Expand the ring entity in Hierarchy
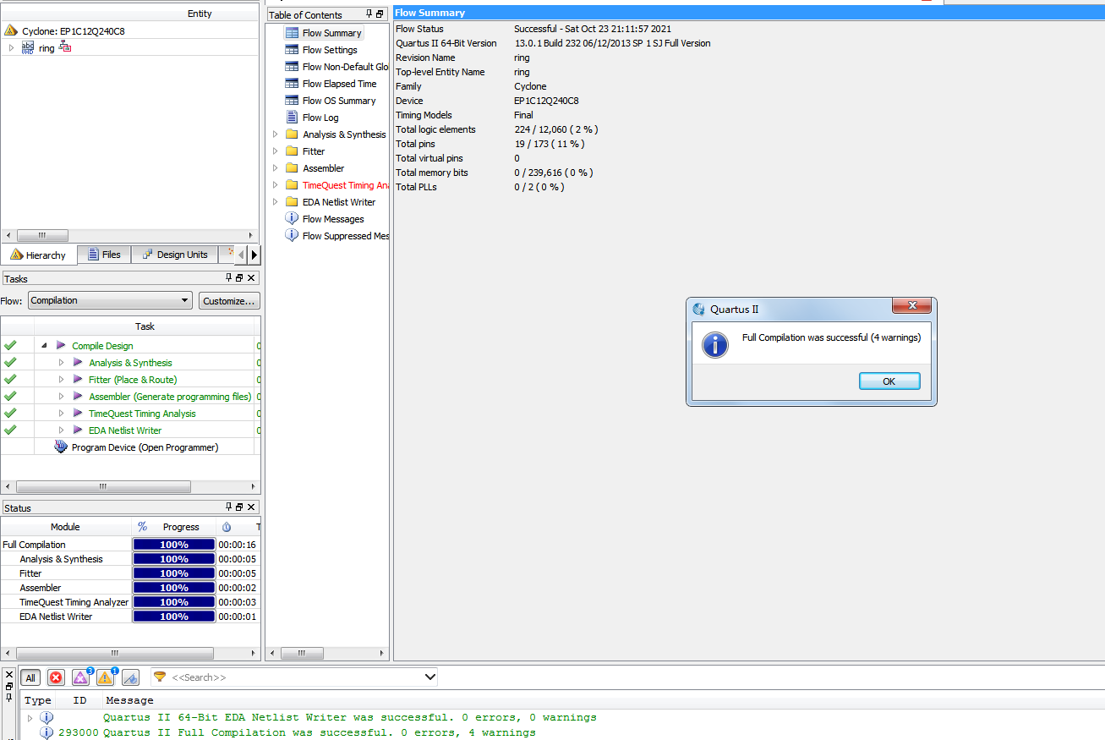The height and width of the screenshot is (740, 1105). point(12,48)
